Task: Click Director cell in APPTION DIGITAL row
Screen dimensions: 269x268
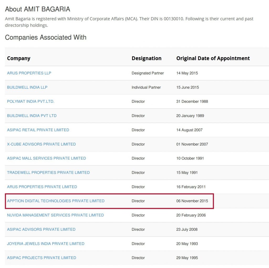Action: [138, 201]
